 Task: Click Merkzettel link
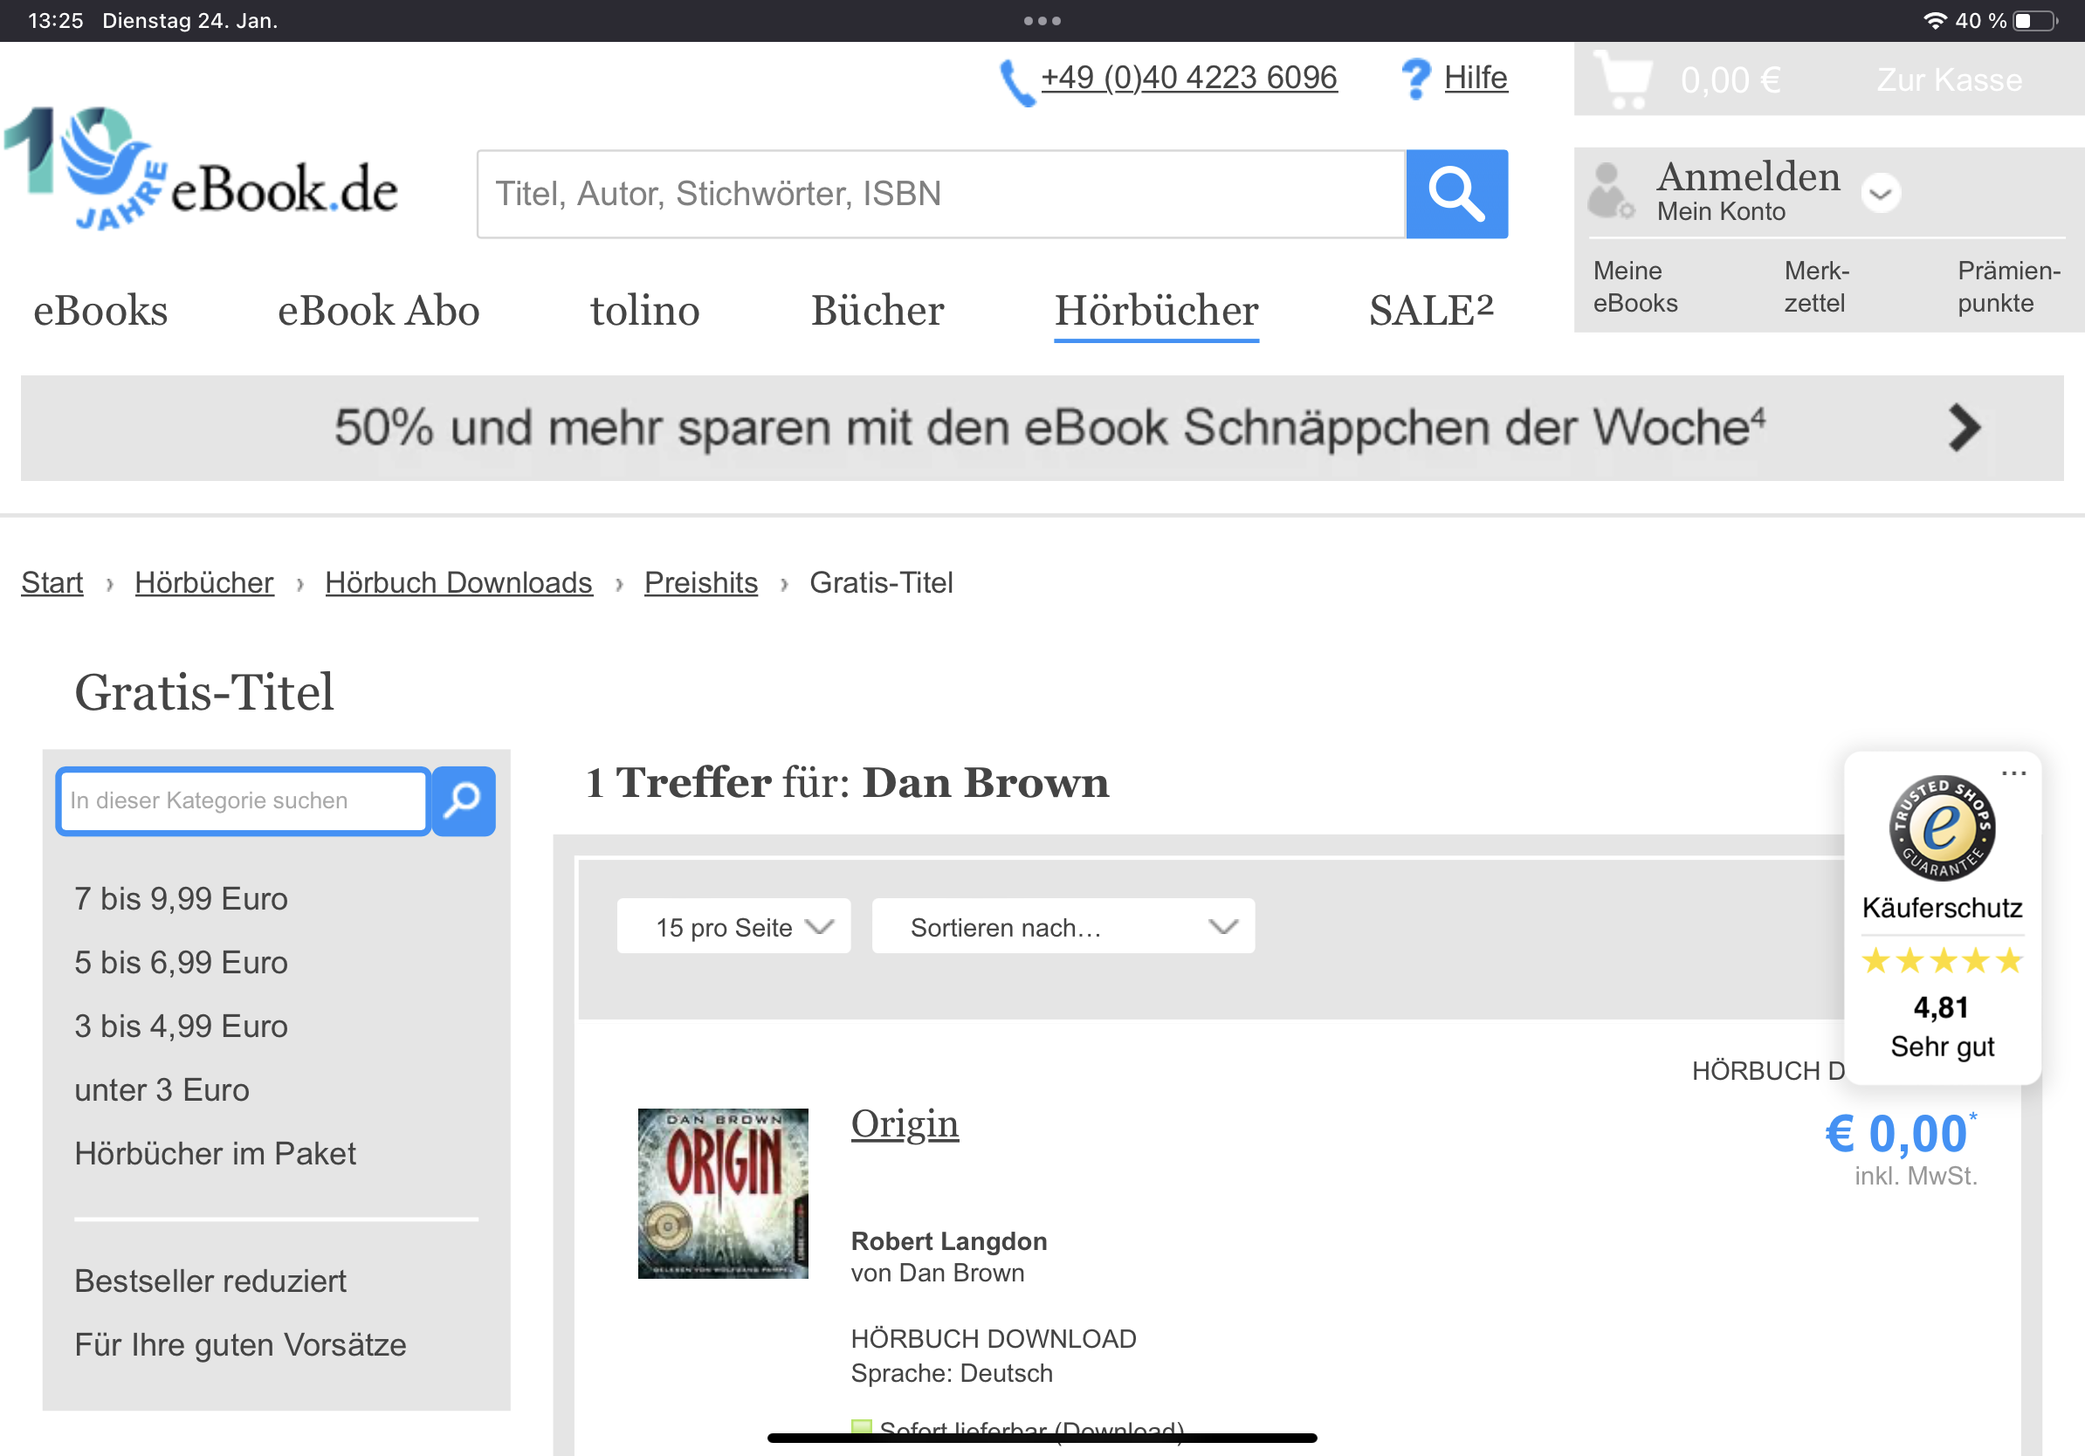pyautogui.click(x=1816, y=287)
